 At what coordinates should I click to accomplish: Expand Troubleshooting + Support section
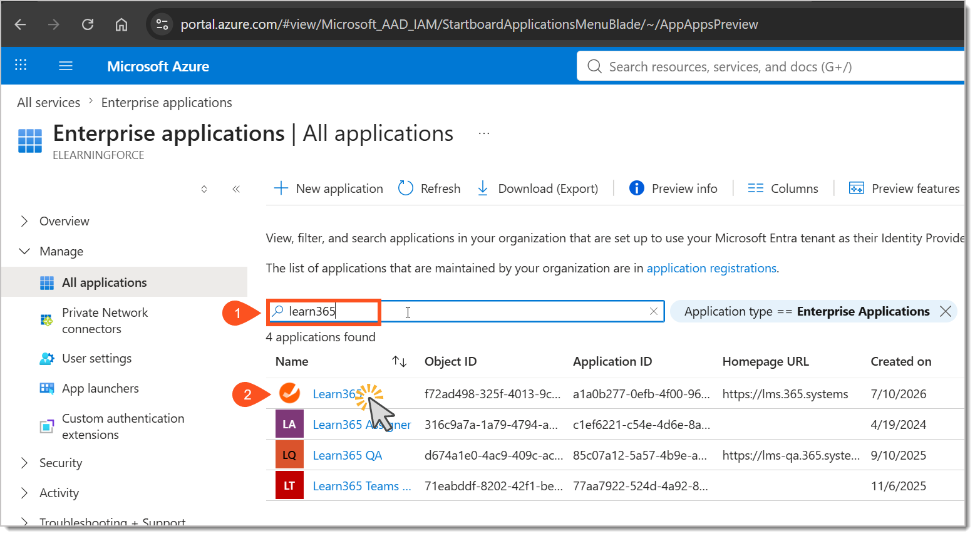[24, 522]
